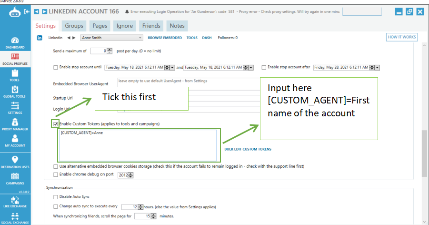The image size is (429, 225).
Task: Open dropdown of stop account after date
Action: point(377,68)
